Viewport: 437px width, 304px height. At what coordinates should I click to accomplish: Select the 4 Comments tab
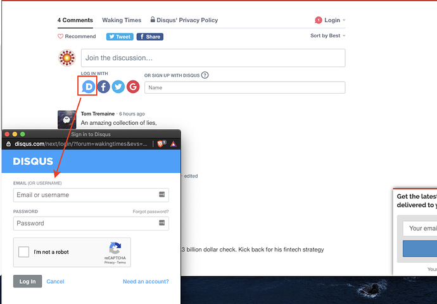75,20
